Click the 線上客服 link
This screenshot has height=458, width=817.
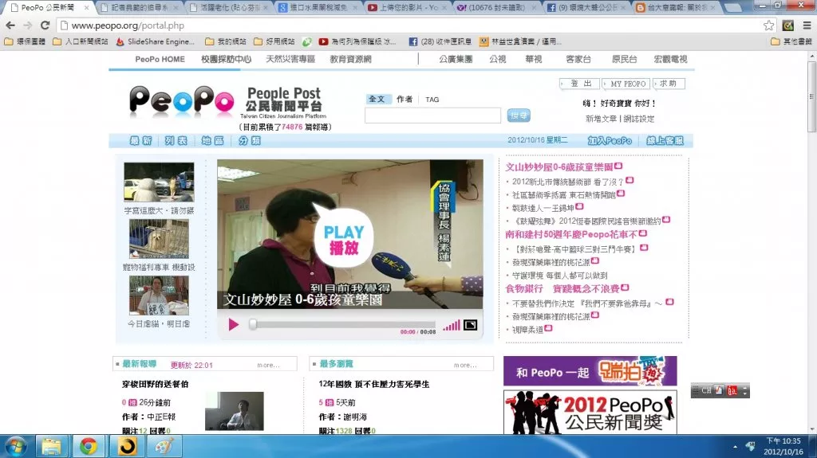tap(665, 140)
